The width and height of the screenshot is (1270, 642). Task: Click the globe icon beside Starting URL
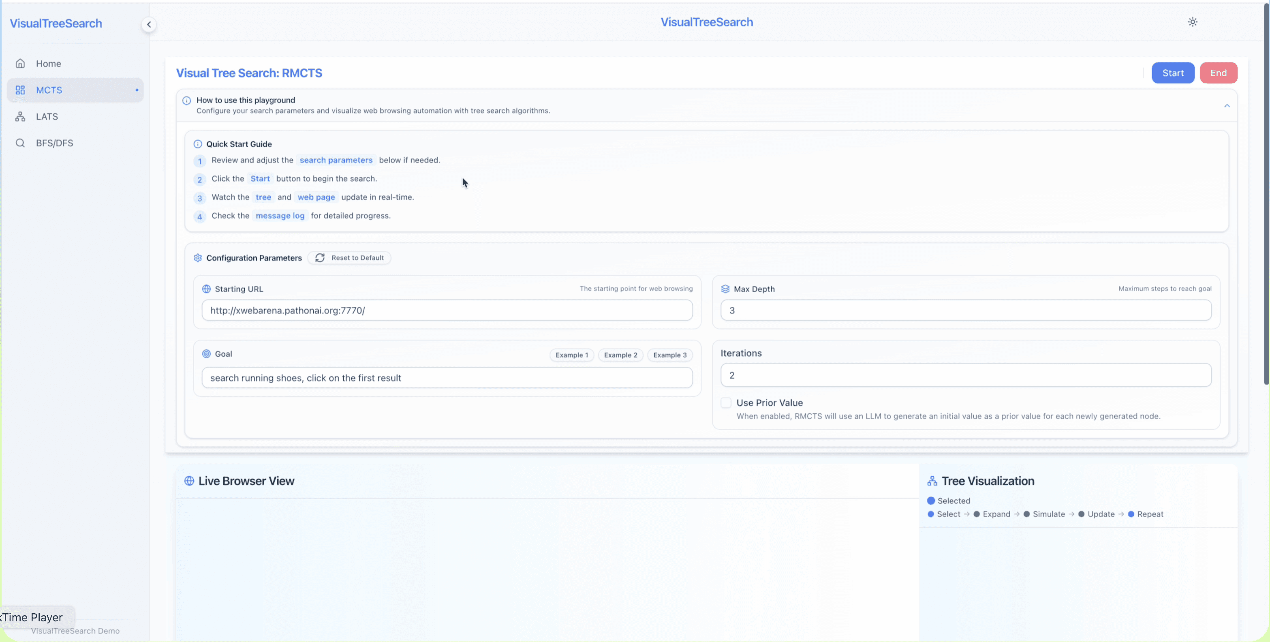point(206,289)
